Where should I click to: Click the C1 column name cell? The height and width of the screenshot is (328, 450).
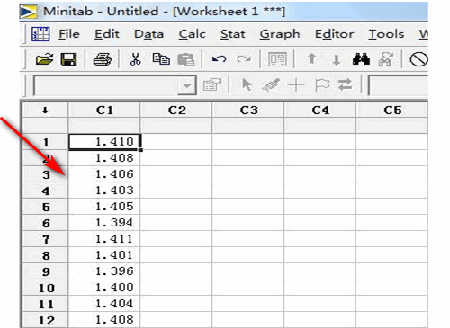[104, 126]
